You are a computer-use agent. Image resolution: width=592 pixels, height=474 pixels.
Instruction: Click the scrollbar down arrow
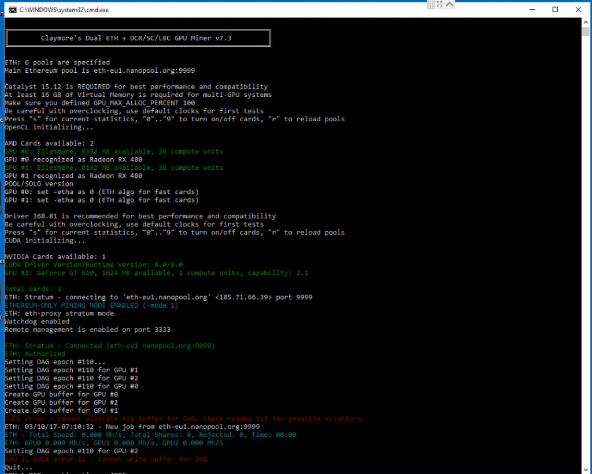coord(586,469)
